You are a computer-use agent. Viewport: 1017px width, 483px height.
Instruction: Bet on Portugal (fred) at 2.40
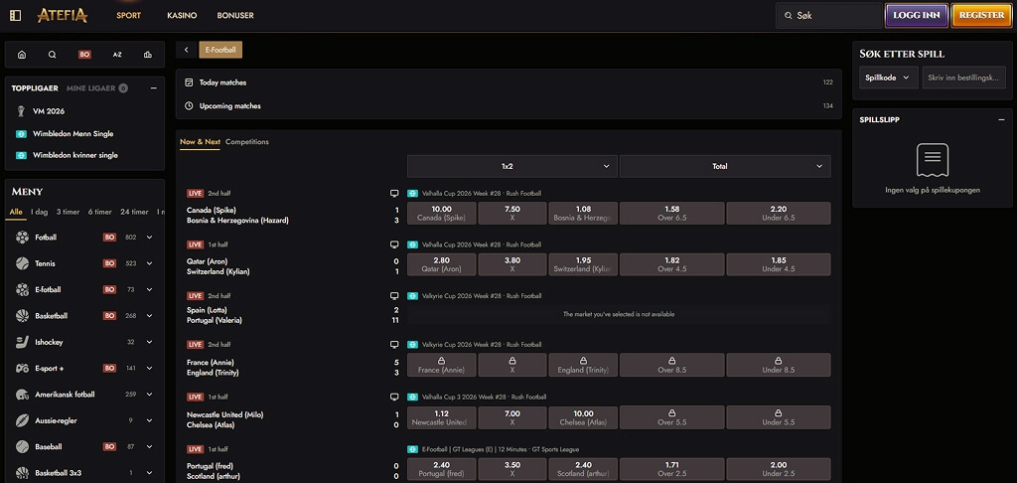[442, 469]
